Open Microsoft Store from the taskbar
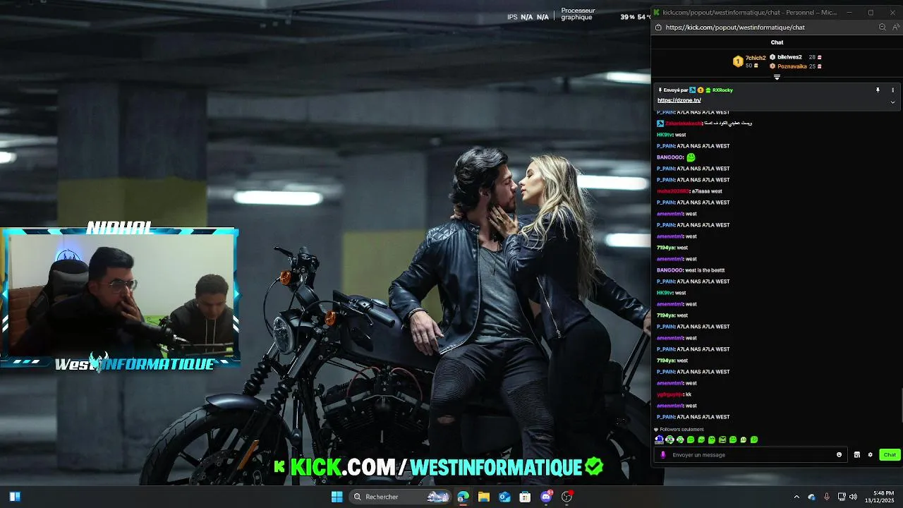Screen dimensions: 903x508 coord(525,497)
